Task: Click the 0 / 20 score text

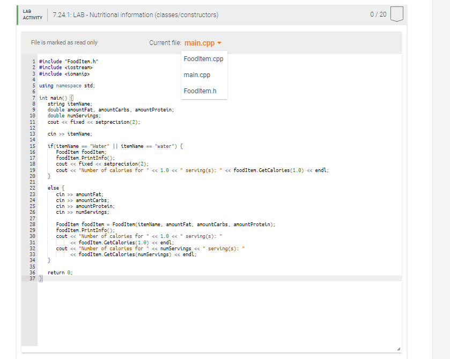Action: tap(378, 14)
